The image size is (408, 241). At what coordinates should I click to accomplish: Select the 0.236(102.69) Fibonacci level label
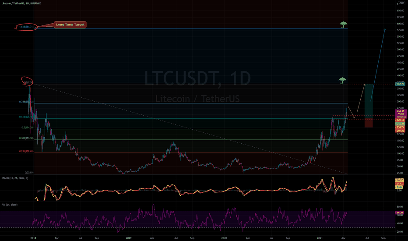(x=26, y=151)
